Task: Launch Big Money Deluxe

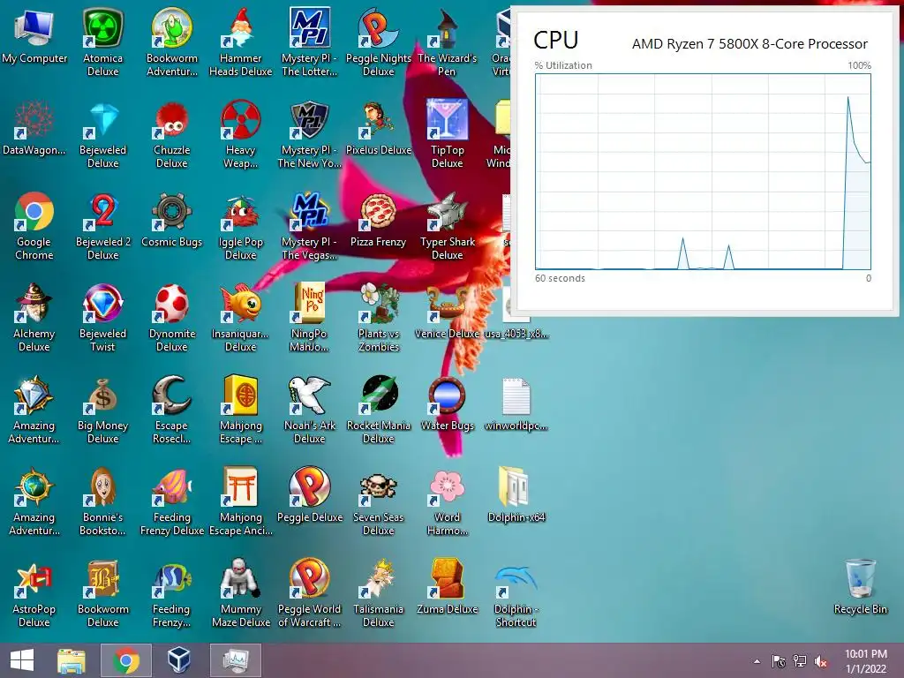Action: point(102,410)
